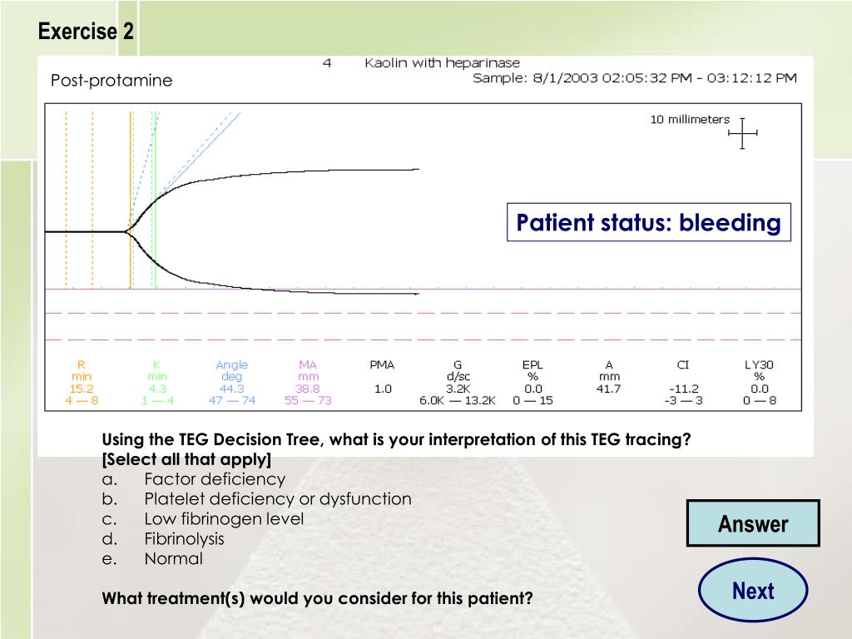Click the R min value 15.2
This screenshot has height=639, width=852.
click(x=82, y=389)
